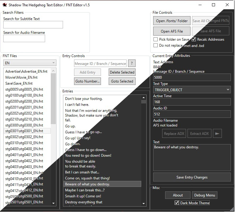The height and width of the screenshot is (212, 235).
Task: Select stg0400\stg0400_EN.fnt file
Action: tap(27, 149)
